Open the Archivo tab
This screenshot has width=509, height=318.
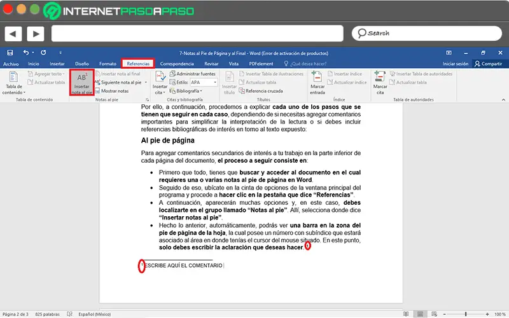[x=11, y=64]
